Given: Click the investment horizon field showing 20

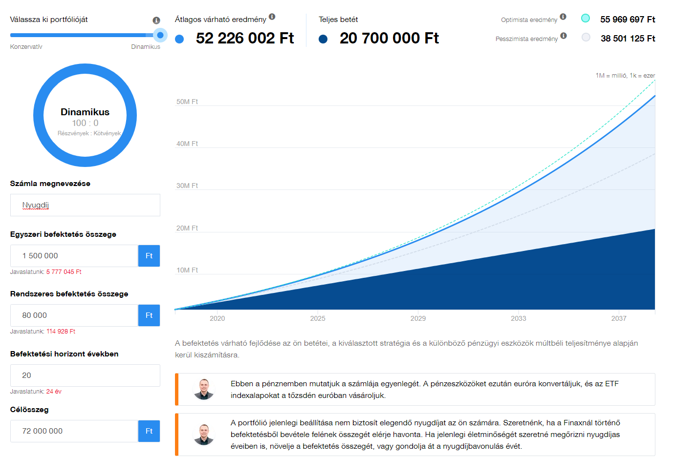Looking at the screenshot, I should (85, 375).
